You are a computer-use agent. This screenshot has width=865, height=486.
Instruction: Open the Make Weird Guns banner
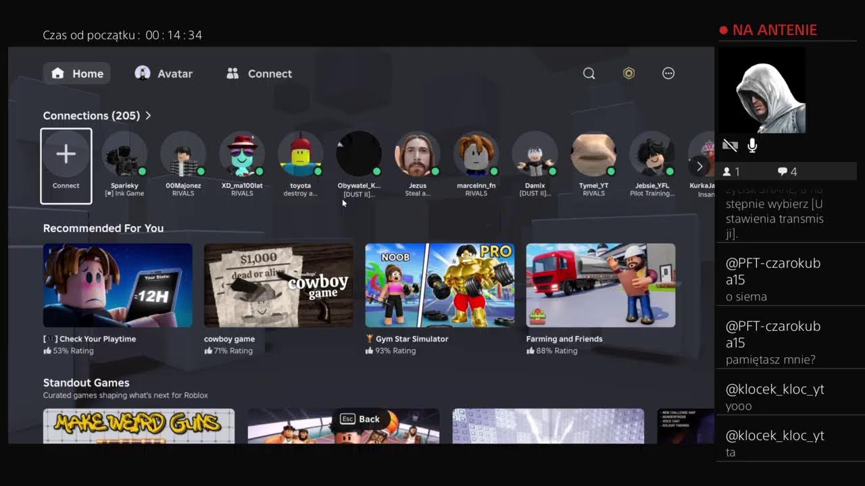[139, 426]
